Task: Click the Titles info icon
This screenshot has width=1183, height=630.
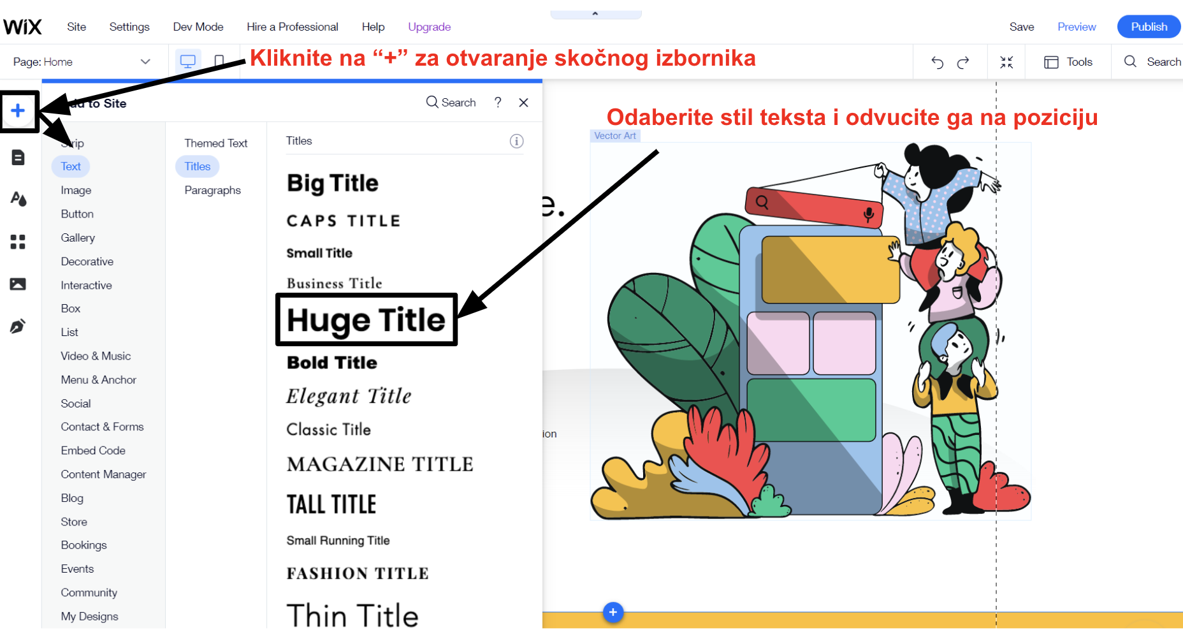Action: [x=516, y=141]
